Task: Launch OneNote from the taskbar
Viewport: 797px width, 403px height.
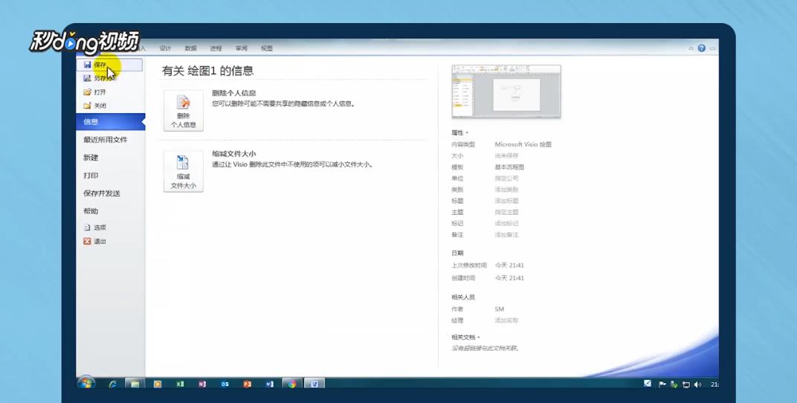Action: [x=202, y=384]
